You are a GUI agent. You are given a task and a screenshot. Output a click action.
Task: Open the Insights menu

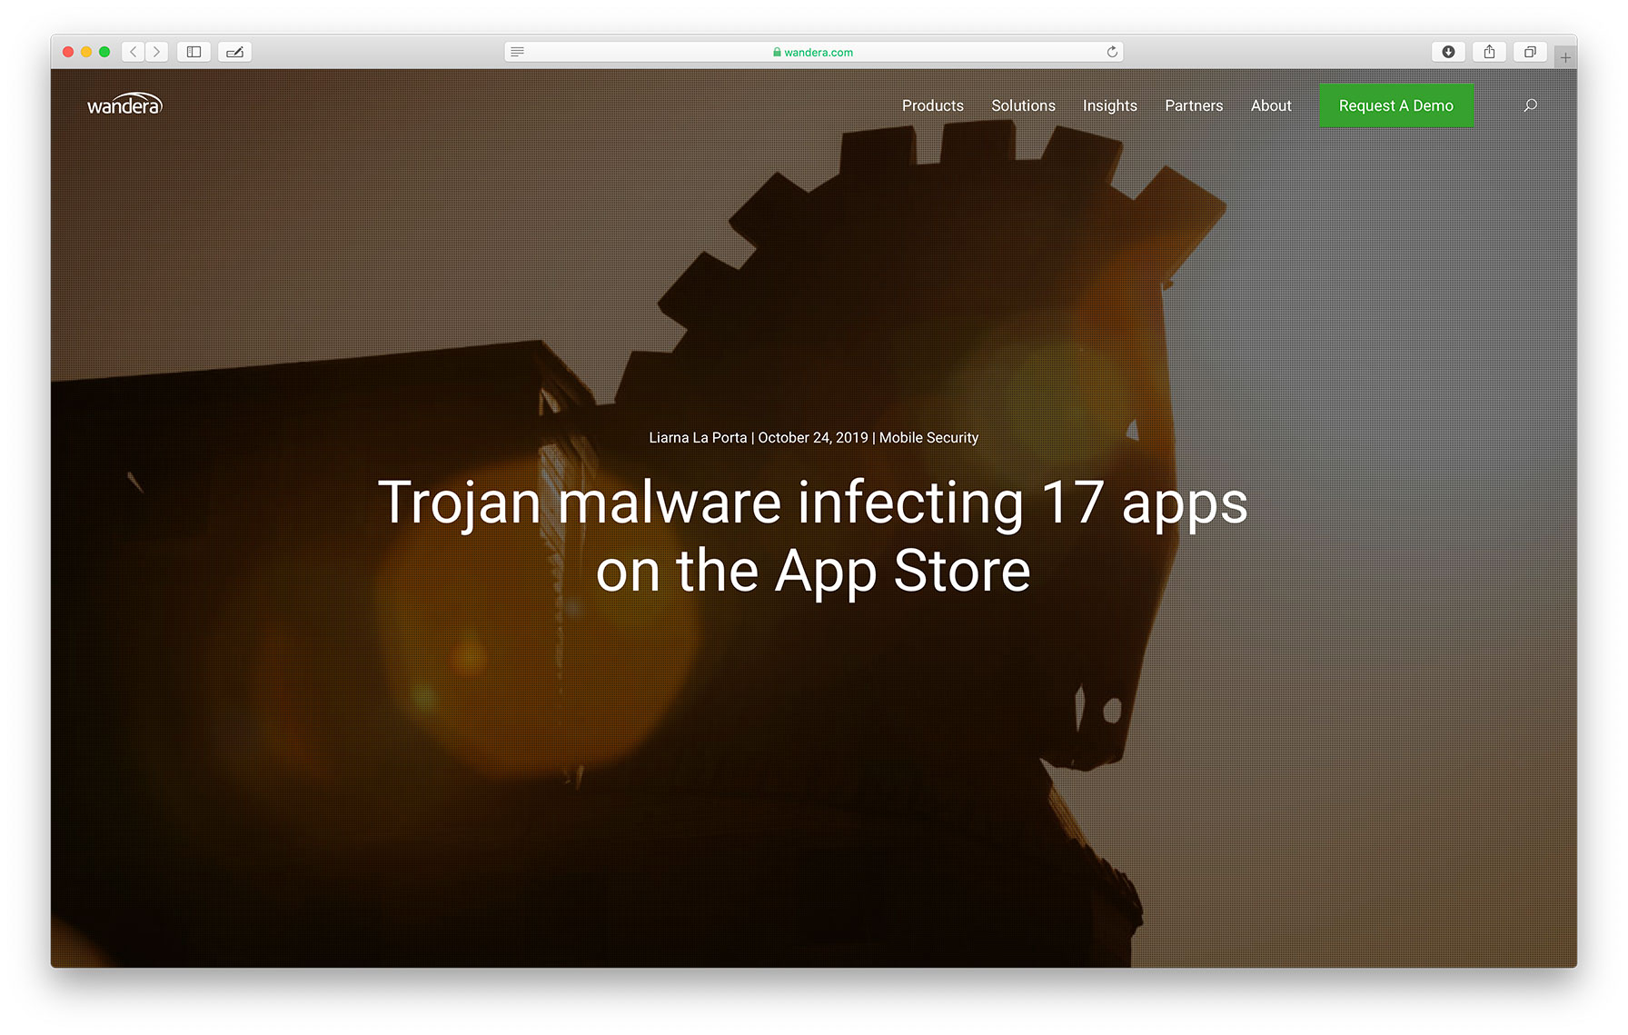[x=1109, y=105]
